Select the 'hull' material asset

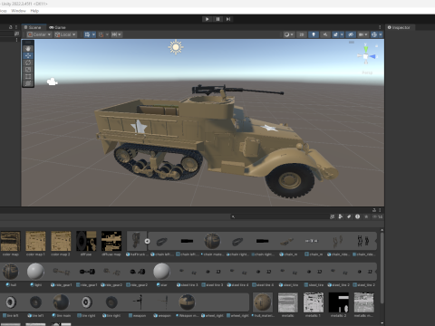click(x=11, y=274)
